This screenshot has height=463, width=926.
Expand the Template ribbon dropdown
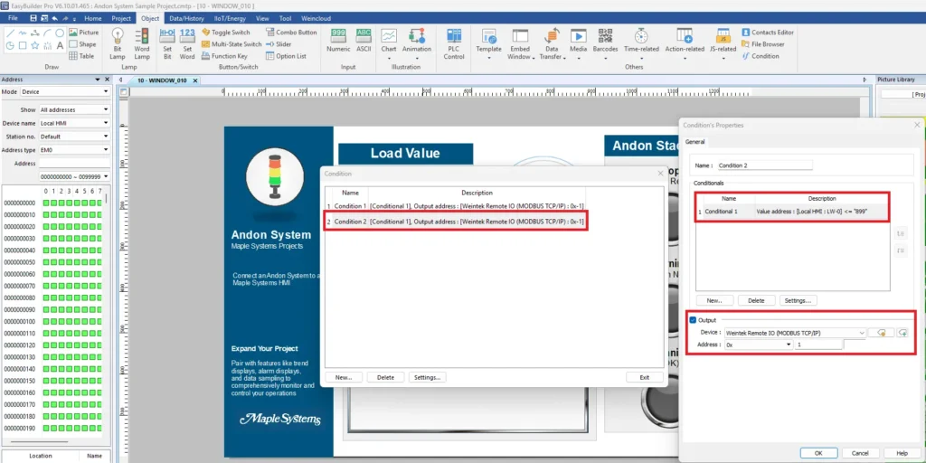[x=488, y=59]
